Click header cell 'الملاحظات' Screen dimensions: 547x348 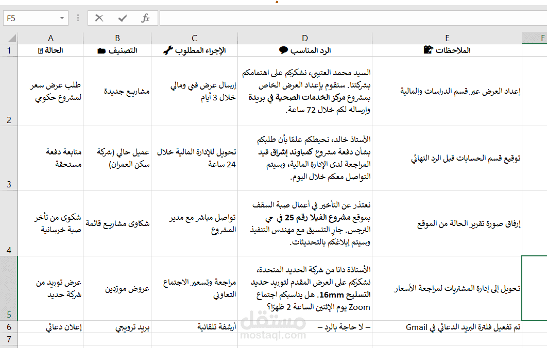[447, 50]
